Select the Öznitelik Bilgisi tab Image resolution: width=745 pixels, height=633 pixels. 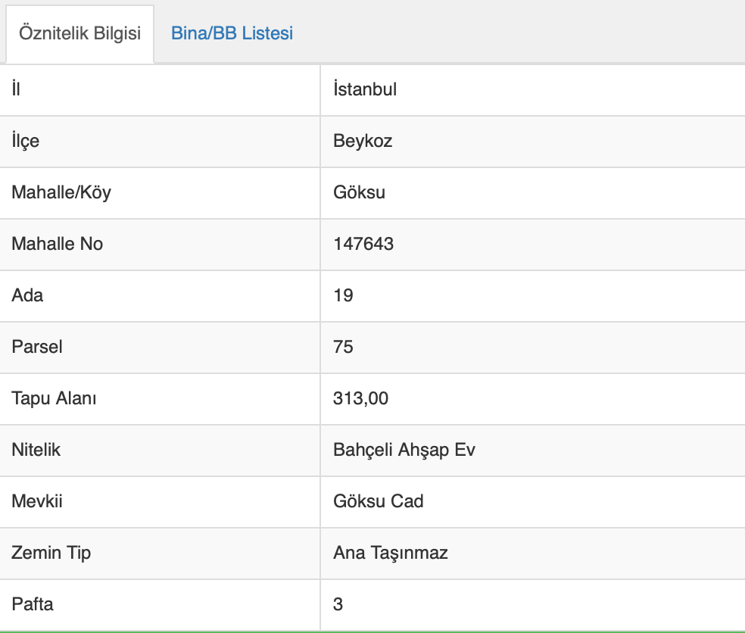click(79, 34)
